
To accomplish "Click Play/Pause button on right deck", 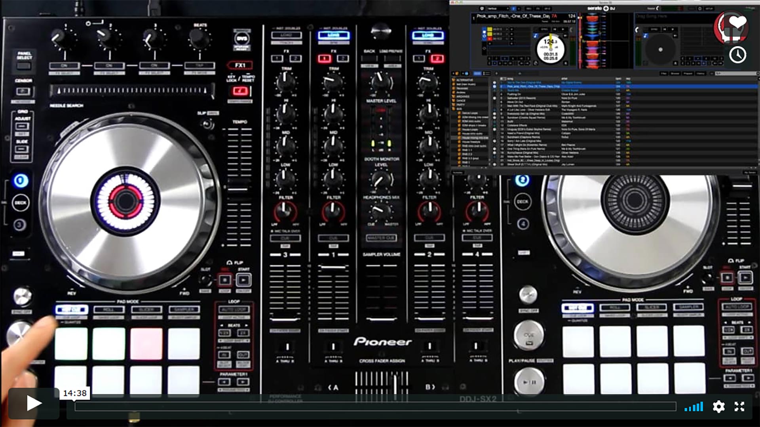I will click(529, 382).
